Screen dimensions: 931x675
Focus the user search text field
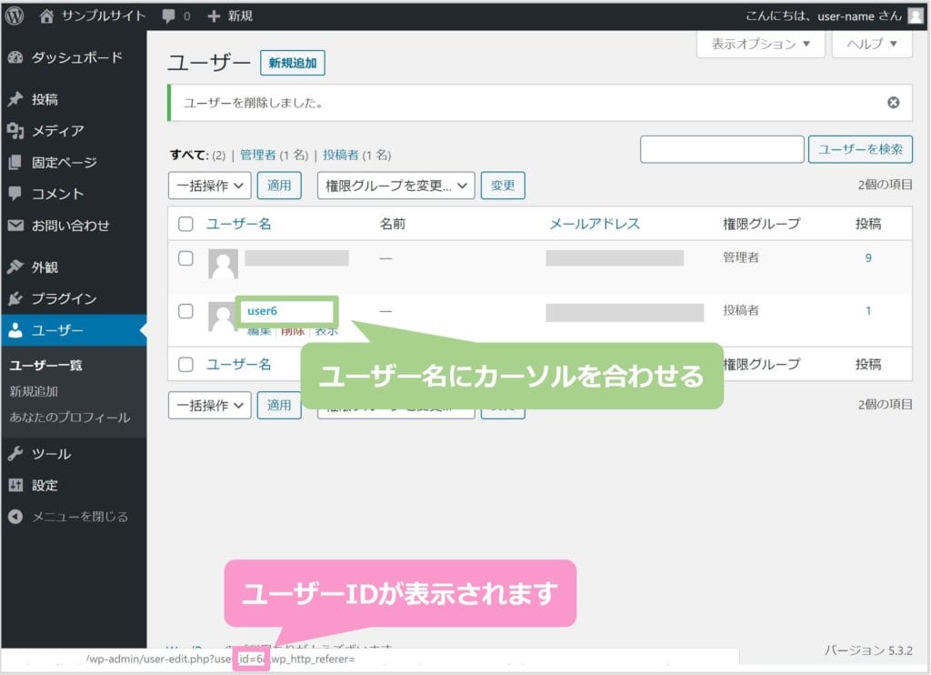point(722,149)
